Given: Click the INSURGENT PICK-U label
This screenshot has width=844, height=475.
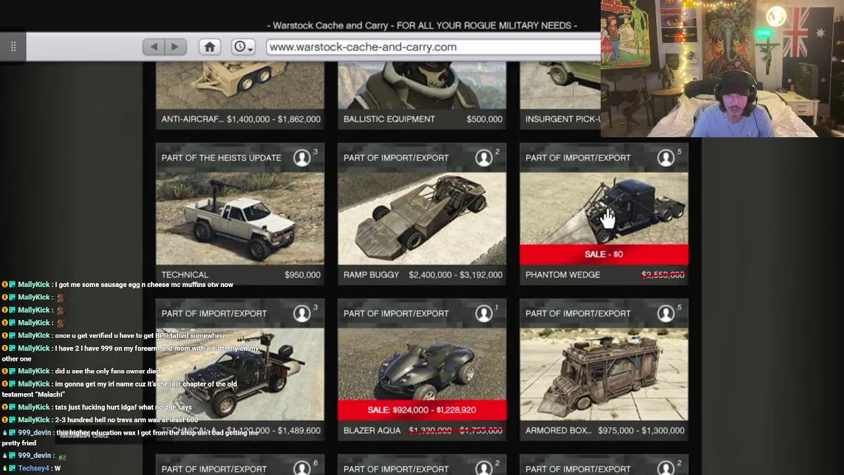Looking at the screenshot, I should click(563, 119).
